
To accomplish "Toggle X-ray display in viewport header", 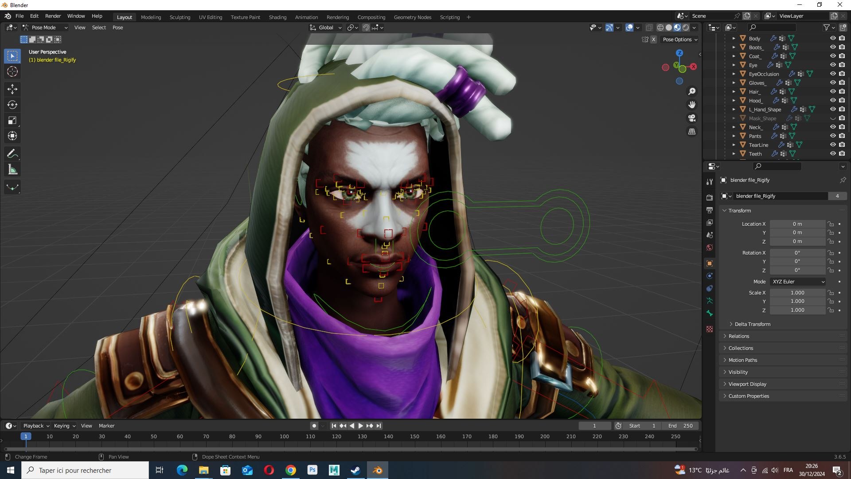I will [649, 27].
